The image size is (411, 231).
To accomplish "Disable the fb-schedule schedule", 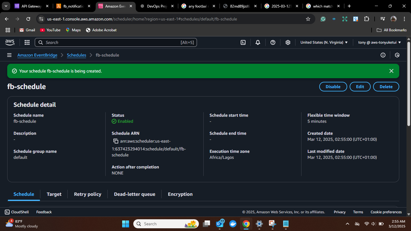I will point(333,87).
